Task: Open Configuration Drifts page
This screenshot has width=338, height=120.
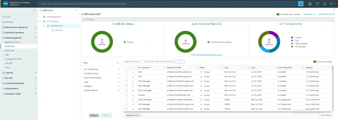Action: point(13,59)
